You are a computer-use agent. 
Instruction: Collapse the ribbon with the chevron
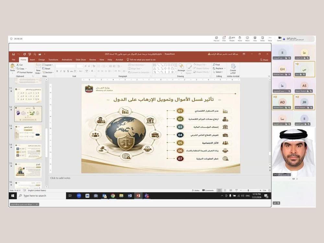click(x=269, y=76)
